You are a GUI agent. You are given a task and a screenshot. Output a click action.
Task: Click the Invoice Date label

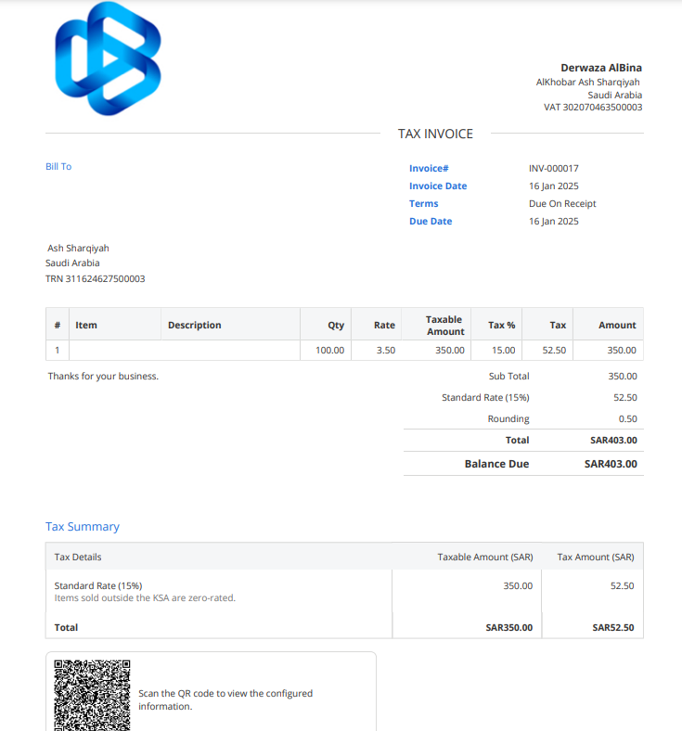point(438,186)
